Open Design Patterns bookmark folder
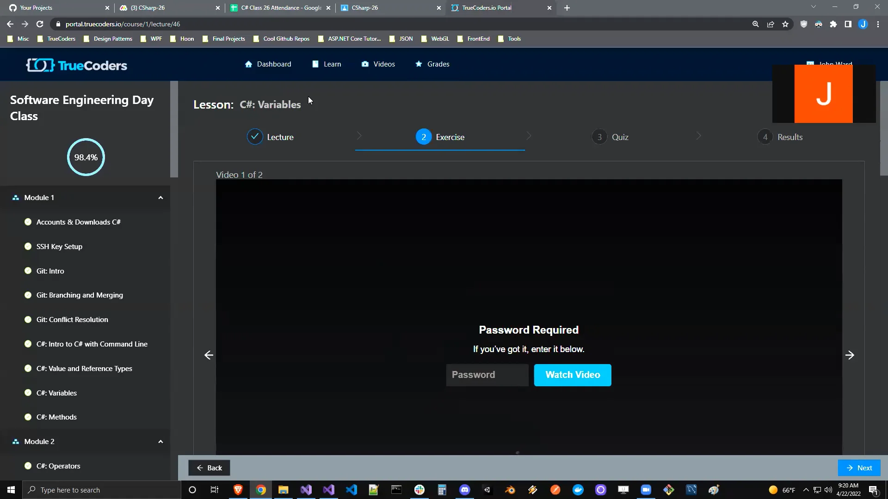Screen dimensions: 888x499 click(x=108, y=39)
